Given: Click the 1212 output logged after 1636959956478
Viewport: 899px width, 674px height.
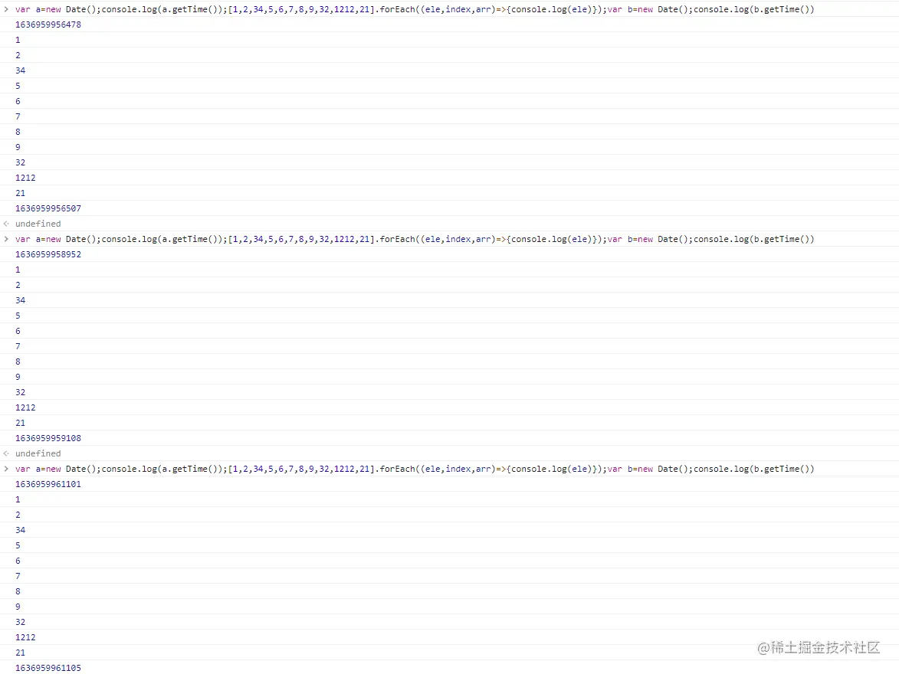Looking at the screenshot, I should [25, 178].
